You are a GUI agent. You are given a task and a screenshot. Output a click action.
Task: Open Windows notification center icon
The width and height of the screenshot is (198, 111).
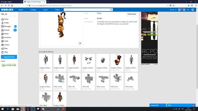194,109
